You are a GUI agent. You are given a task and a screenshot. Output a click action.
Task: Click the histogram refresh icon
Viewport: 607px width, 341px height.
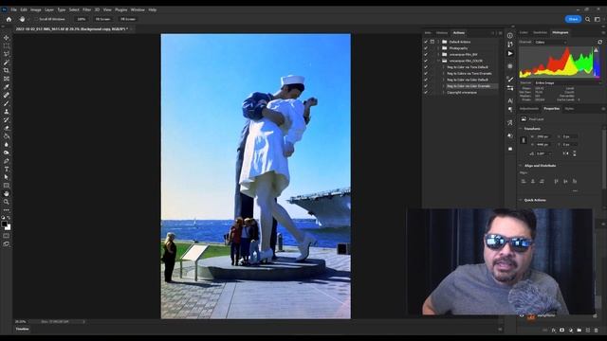(600, 42)
